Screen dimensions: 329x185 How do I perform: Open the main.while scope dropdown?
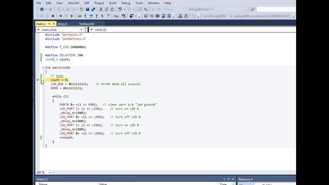click(81, 30)
